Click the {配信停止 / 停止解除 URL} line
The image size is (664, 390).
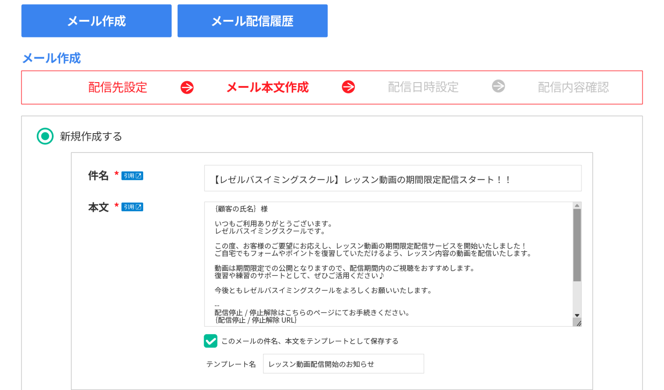[256, 320]
